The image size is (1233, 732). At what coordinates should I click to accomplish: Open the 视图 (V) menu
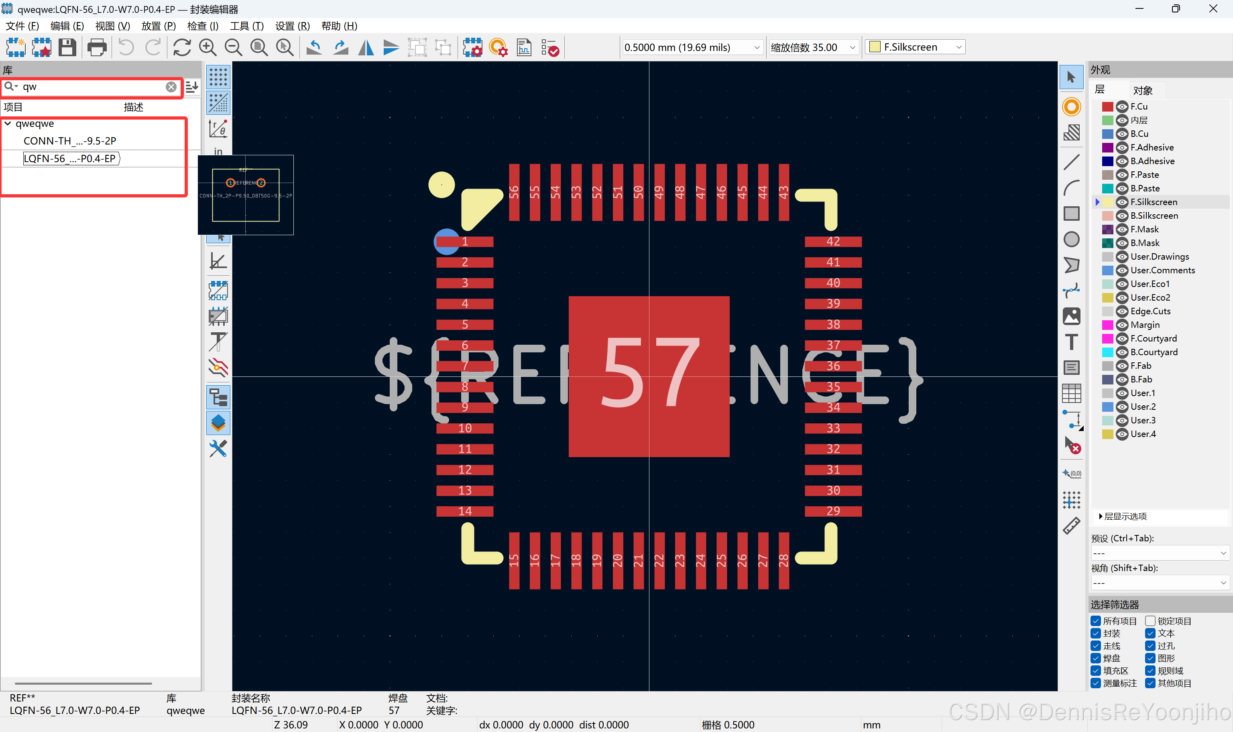(x=112, y=26)
